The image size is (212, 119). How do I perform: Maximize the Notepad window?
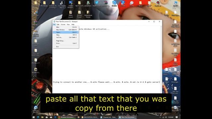[154, 21]
